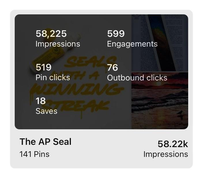Click the 58,225 impressions figure
The image size is (200, 177).
51,34
